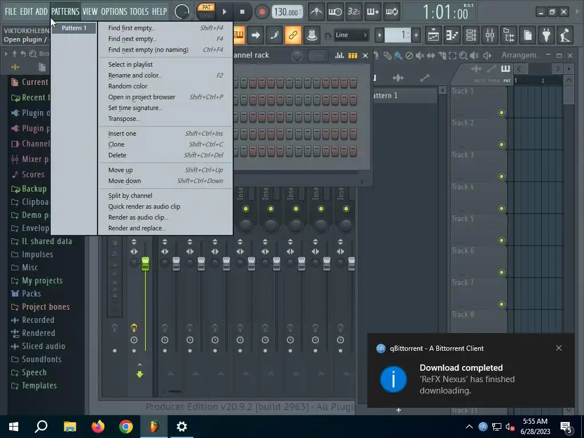
Task: Select Pattern 1 in the Patterns submenu
Action: point(74,28)
